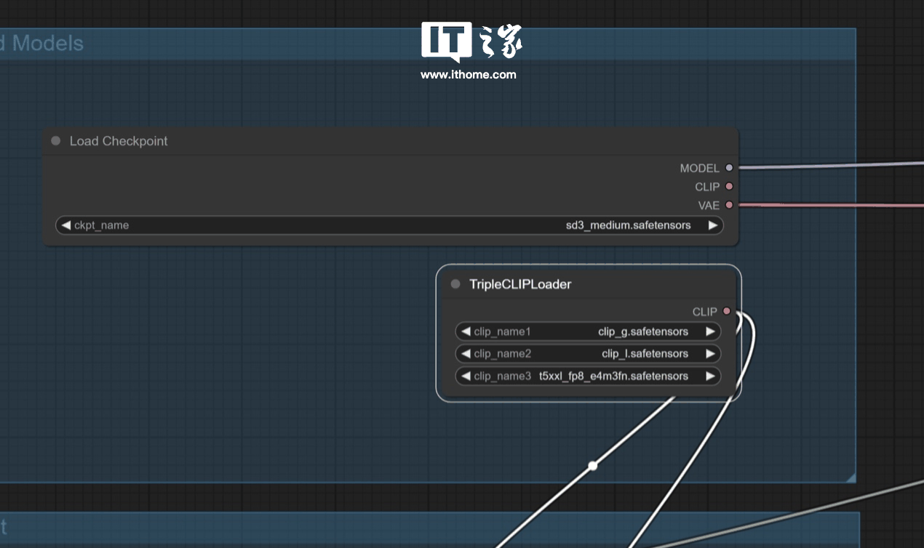Select previous checkpoint with ckpt_name left arrow
The height and width of the screenshot is (548, 924).
click(x=66, y=225)
